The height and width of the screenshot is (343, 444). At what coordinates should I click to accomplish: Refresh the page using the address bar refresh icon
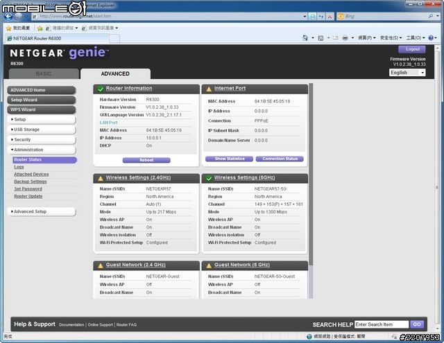click(321, 17)
